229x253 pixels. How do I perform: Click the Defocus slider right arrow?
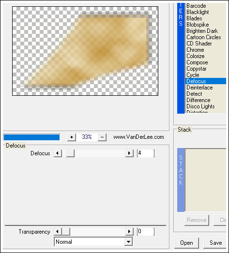pyautogui.click(x=129, y=153)
